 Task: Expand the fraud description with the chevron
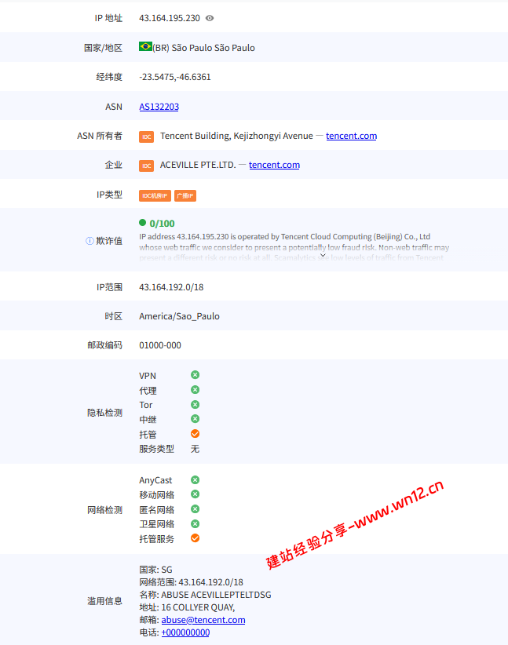323,256
